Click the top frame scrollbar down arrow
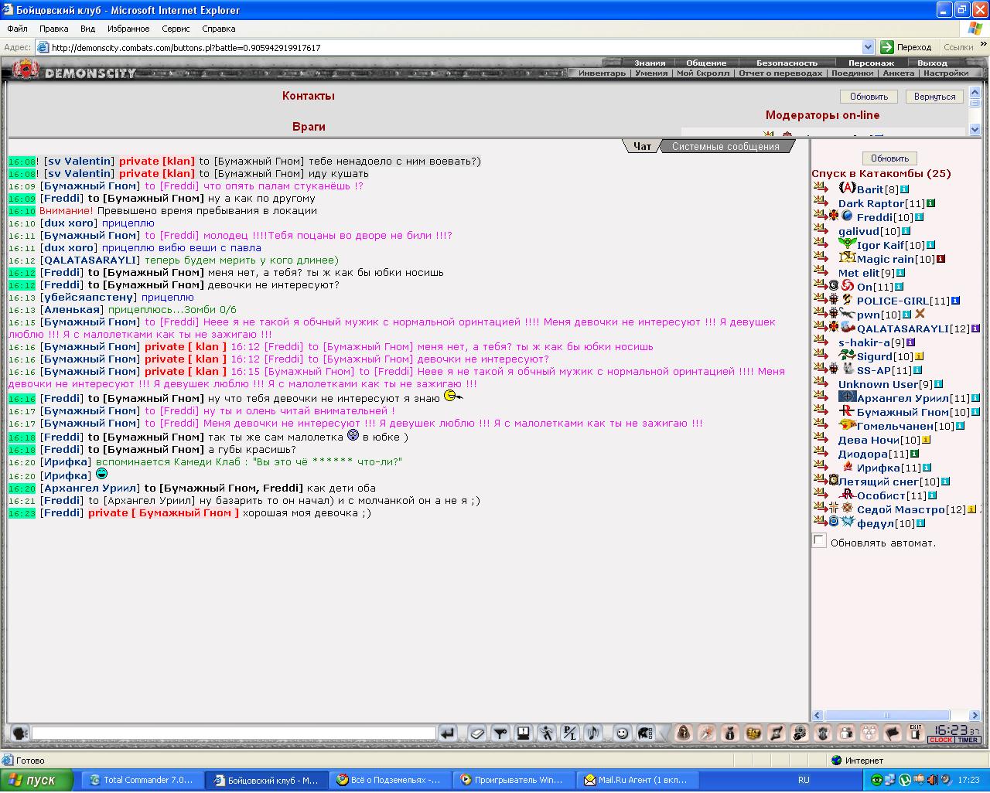This screenshot has height=793, width=990. coord(975,130)
